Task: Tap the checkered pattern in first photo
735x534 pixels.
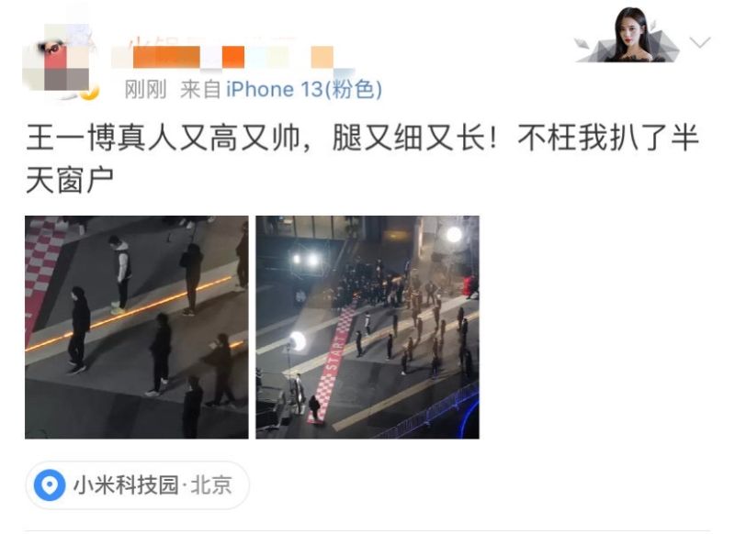Action: (x=43, y=265)
